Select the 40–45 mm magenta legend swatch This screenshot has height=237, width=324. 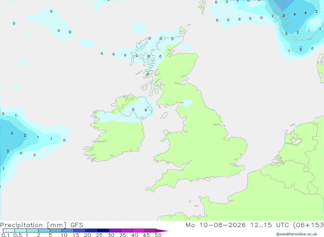point(138,231)
